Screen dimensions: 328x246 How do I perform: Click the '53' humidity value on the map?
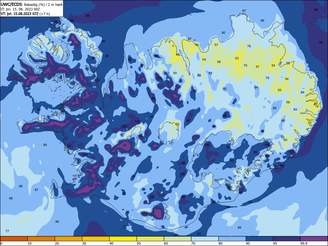point(237,58)
